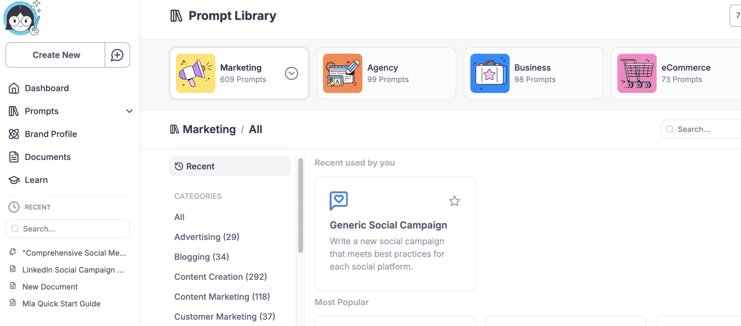Select the All category
Screen dimensions: 741x326
[x=179, y=217]
